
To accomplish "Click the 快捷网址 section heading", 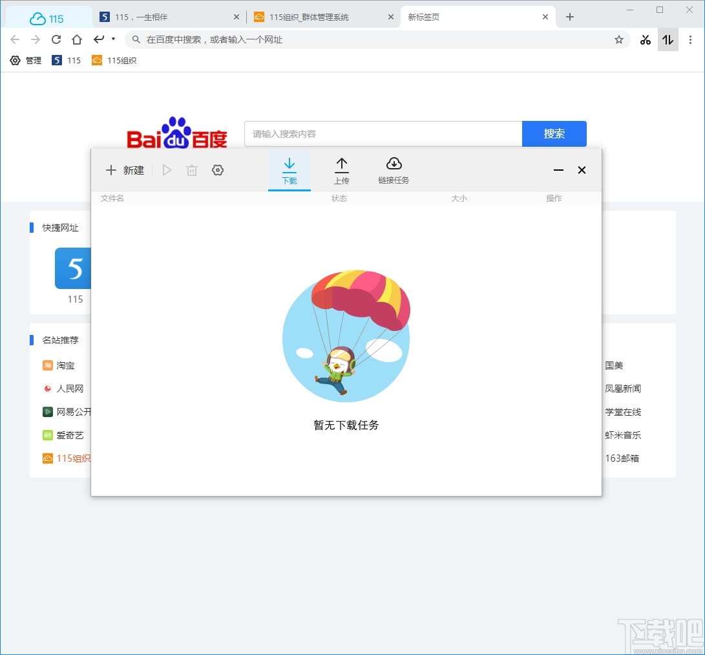I will click(60, 228).
